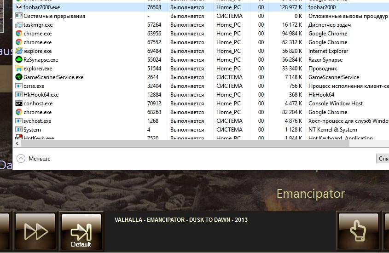
Task: Select the RzSynapse.exe process row
Action: (x=201, y=59)
